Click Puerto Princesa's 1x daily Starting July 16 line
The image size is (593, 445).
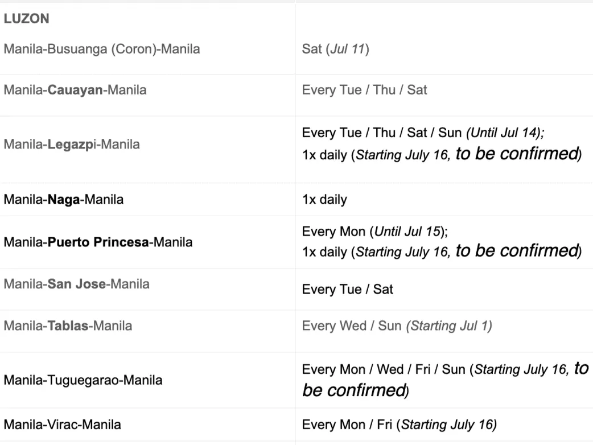click(442, 252)
